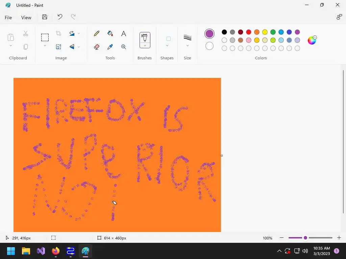This screenshot has height=259, width=346.
Task: Expand the Brushes type dropdown
Action: pos(145,46)
